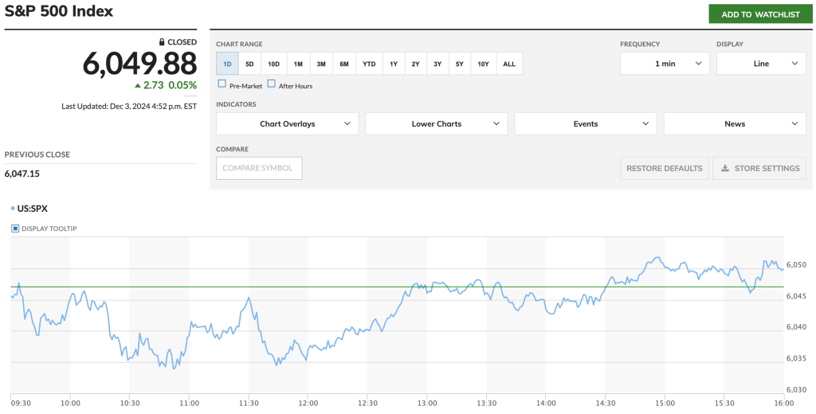Screen dimensions: 816x414
Task: Select the ALL chart range
Action: (509, 64)
